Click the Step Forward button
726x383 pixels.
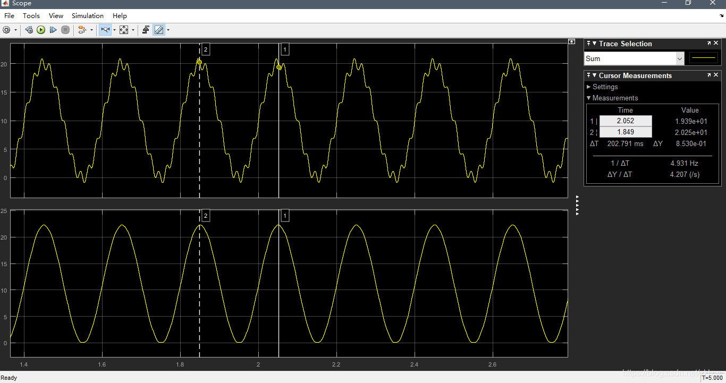(x=53, y=30)
